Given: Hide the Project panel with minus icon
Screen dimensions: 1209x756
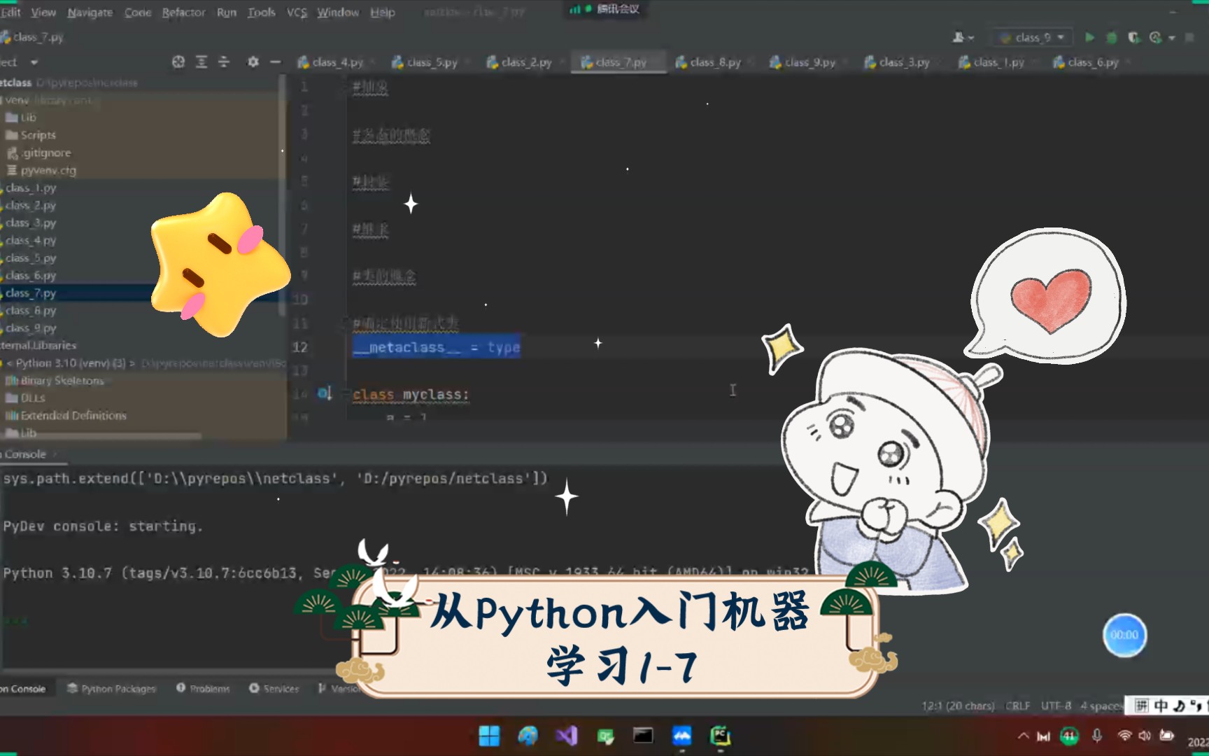Looking at the screenshot, I should tap(276, 62).
